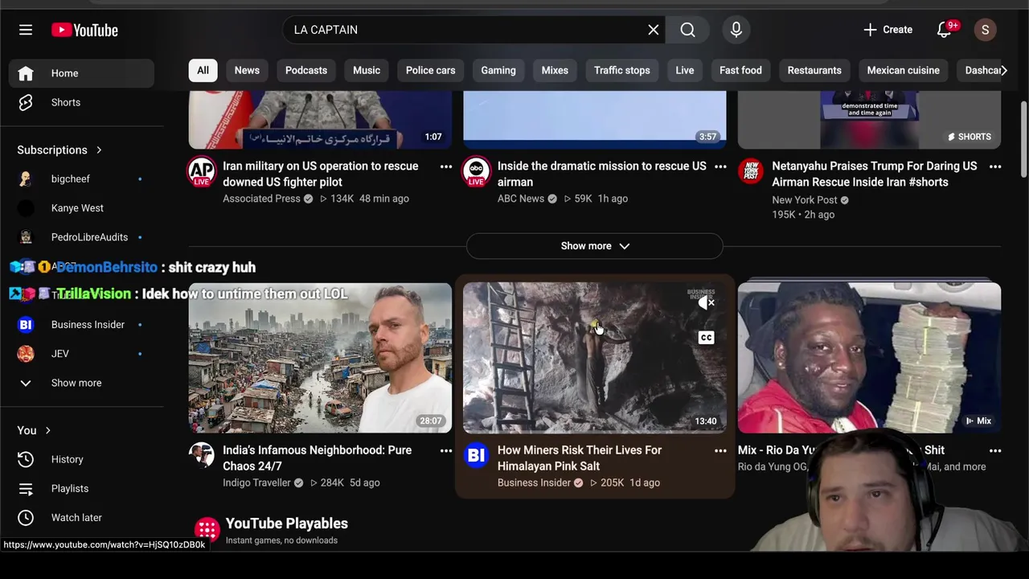
Task: Select the Live filter chip
Action: coord(685,70)
